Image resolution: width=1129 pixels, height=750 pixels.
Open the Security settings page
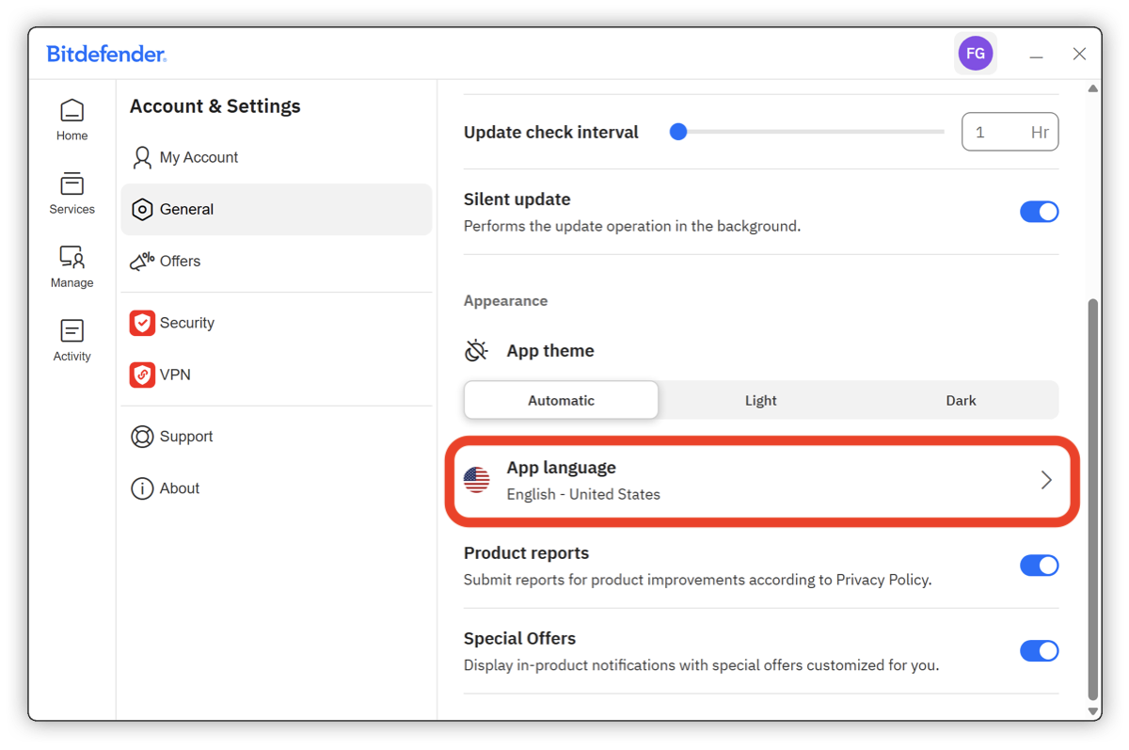pos(277,323)
